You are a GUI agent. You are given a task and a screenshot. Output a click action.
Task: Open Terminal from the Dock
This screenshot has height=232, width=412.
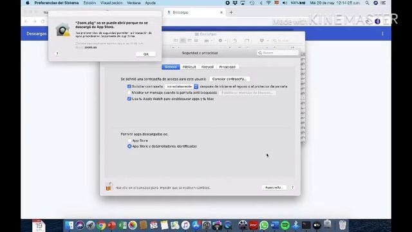tap(306, 226)
